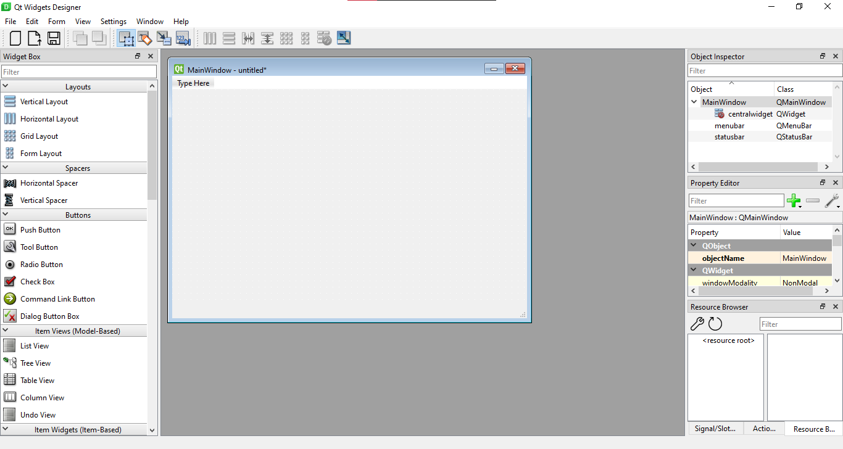This screenshot has height=449, width=843.
Task: Click the Lay Out in Grid icon
Action: (x=286, y=38)
